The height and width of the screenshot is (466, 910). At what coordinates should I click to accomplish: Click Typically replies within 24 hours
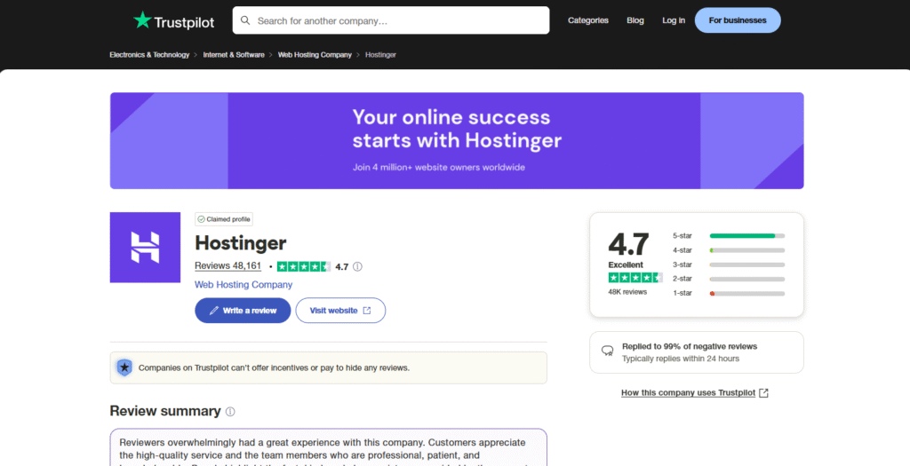(x=681, y=359)
